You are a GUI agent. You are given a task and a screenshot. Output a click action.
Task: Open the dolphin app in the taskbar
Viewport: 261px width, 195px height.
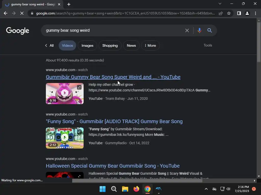point(159,189)
